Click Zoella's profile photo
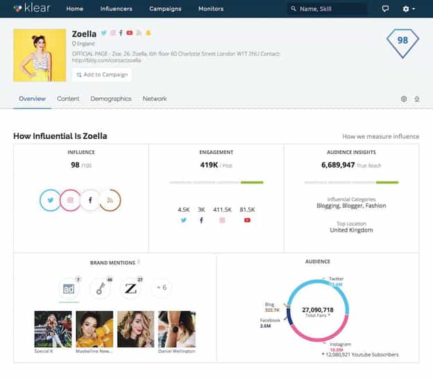Screen dimensions: 433x380 coord(40,56)
